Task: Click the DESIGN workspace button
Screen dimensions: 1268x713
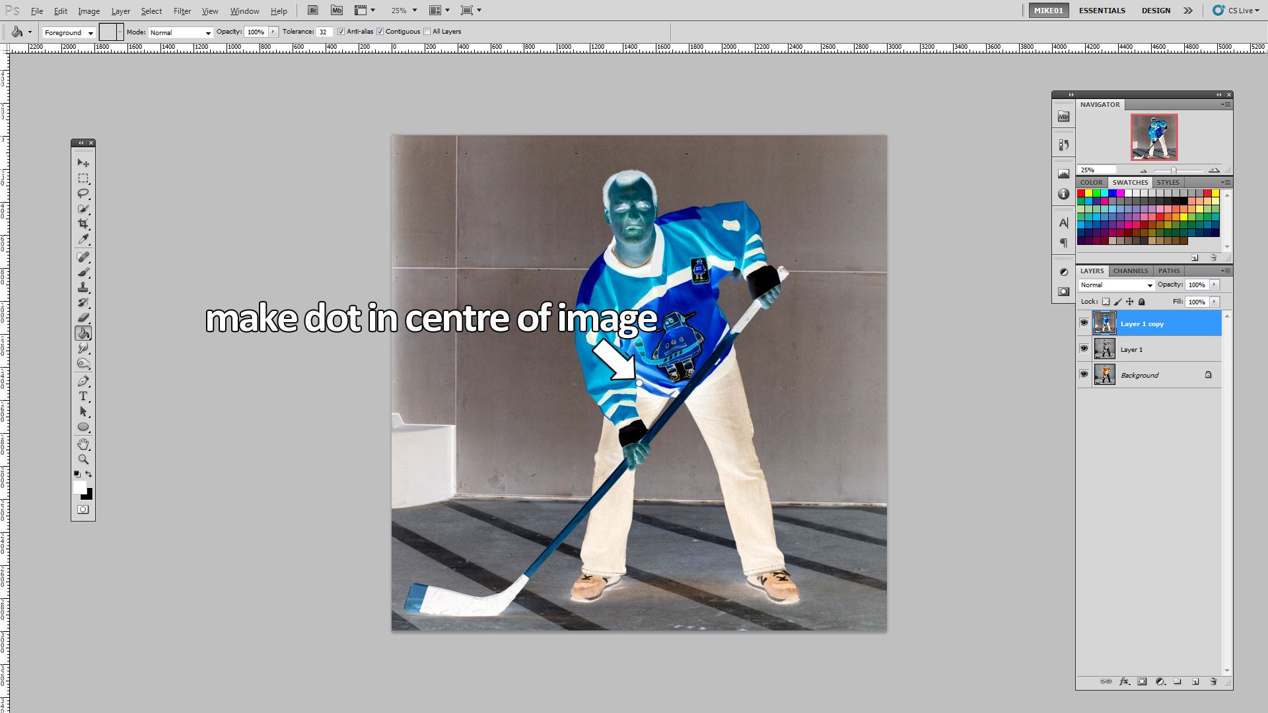Action: coord(1156,11)
